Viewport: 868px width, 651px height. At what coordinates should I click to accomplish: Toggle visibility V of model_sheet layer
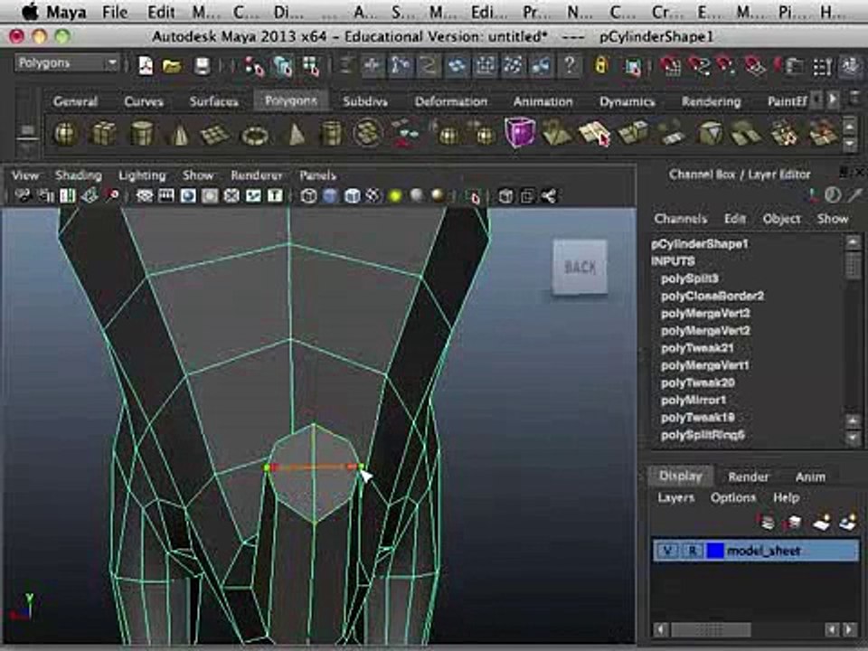[x=667, y=551]
